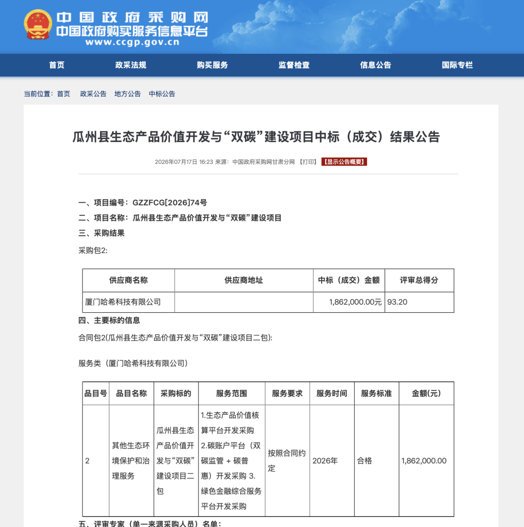
Task: Go to 首页 in the breadcrumb
Action: 64,94
